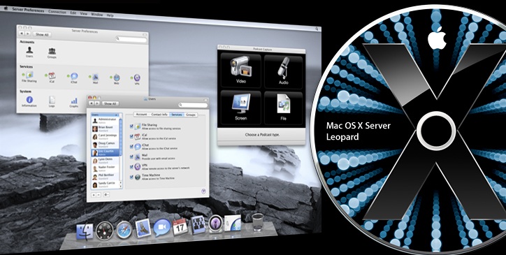Open the Users icon in Accounts
The width and height of the screenshot is (506, 255).
point(29,51)
